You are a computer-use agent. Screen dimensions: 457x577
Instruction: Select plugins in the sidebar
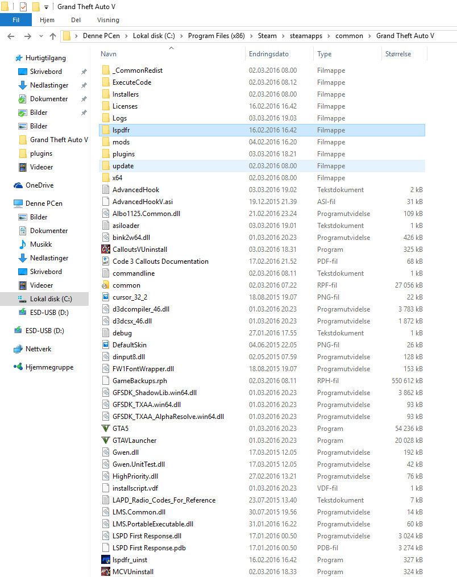click(41, 153)
